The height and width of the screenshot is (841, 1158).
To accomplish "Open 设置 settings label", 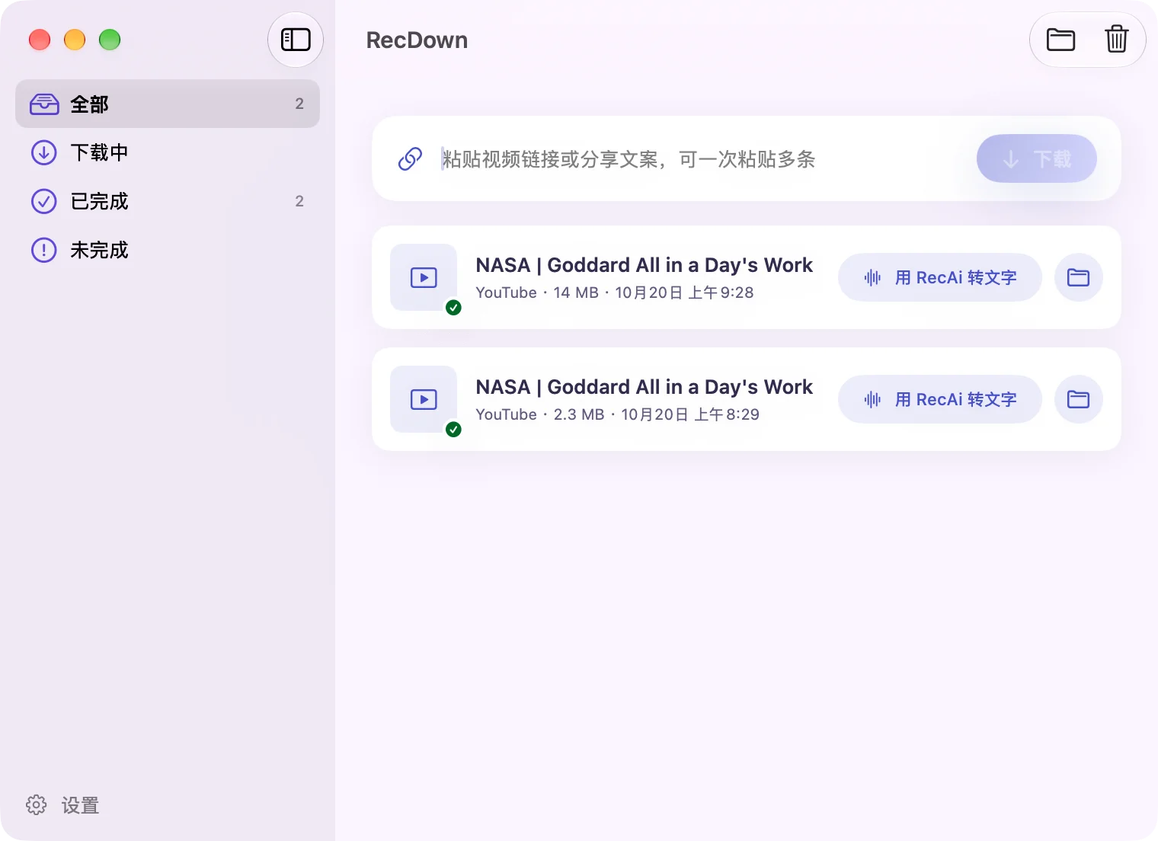I will tap(81, 805).
